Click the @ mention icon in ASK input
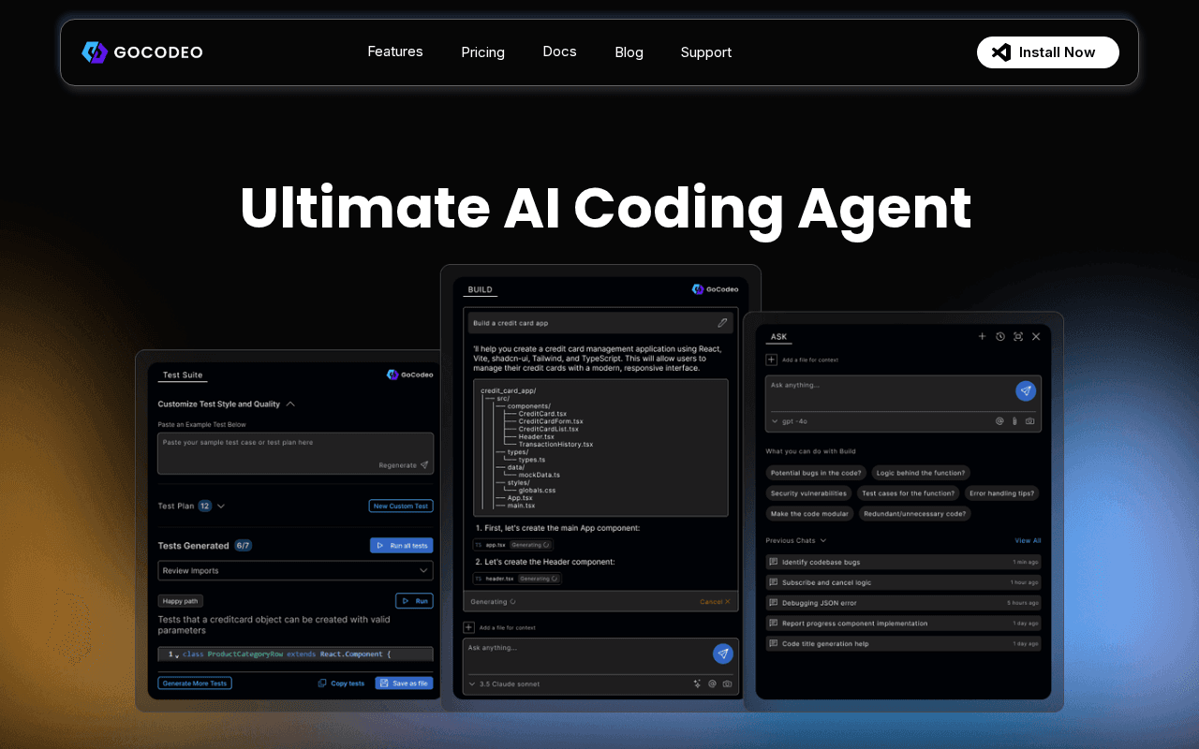This screenshot has height=749, width=1199. pyautogui.click(x=999, y=421)
